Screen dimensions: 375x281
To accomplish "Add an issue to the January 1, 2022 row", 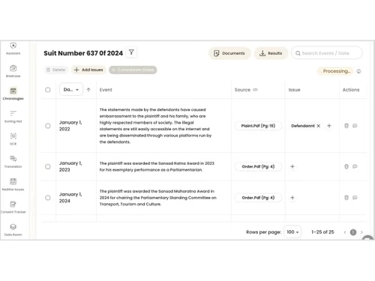I will [x=329, y=126].
